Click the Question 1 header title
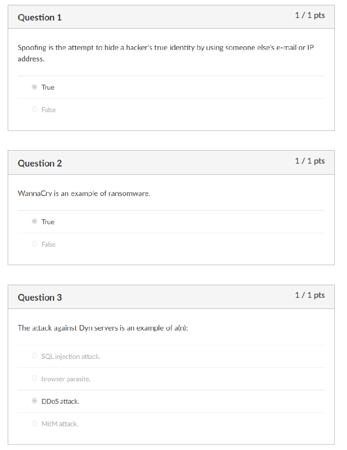The image size is (347, 450). (40, 17)
